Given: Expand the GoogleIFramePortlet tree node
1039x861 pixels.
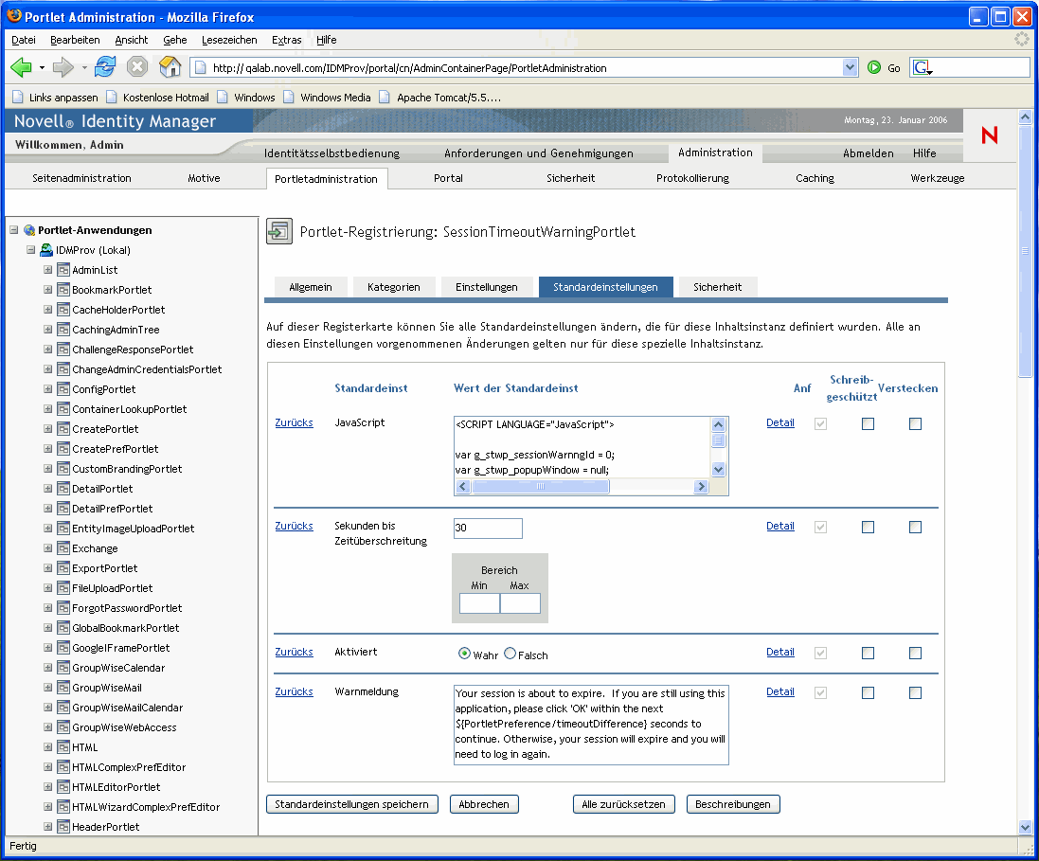Looking at the screenshot, I should tap(47, 648).
